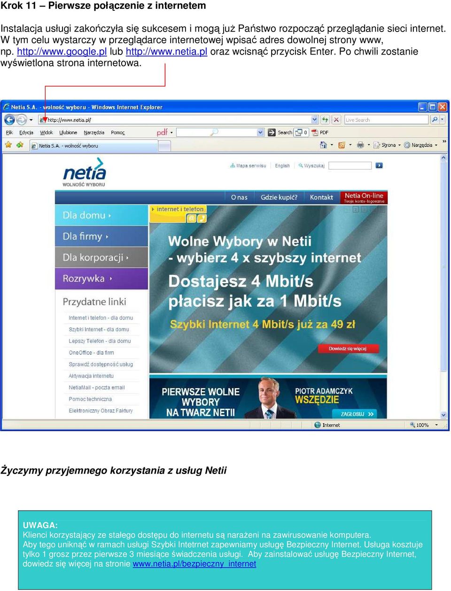
Task: Click the Netia logo on the page
Action: [85, 172]
